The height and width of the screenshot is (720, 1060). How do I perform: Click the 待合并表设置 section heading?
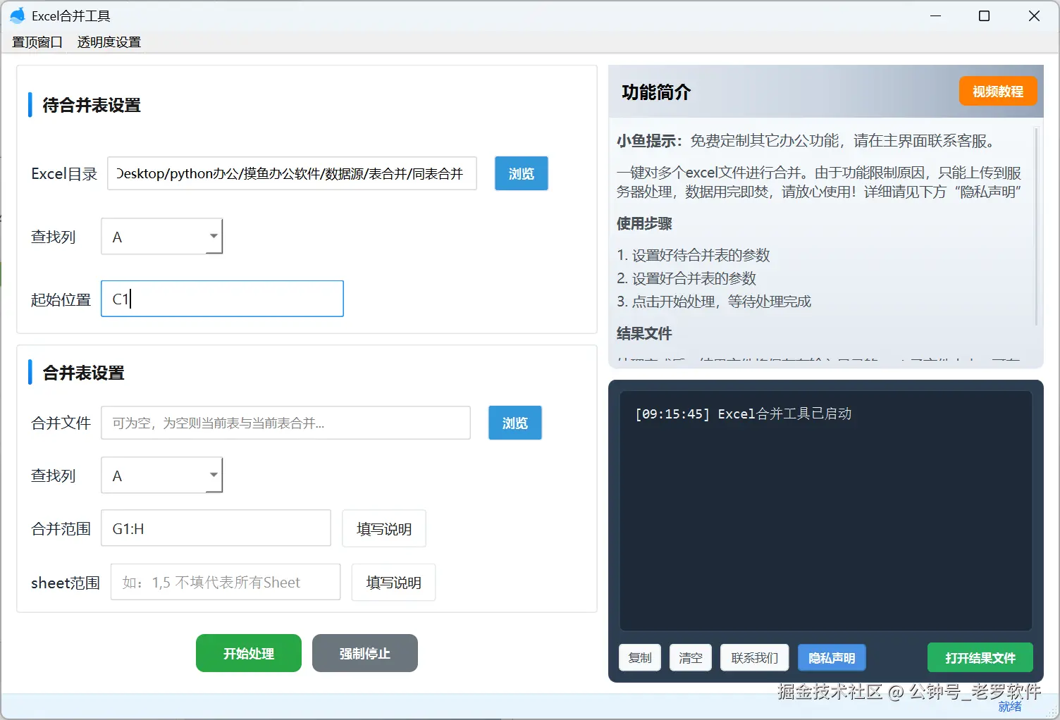pyautogui.click(x=92, y=105)
